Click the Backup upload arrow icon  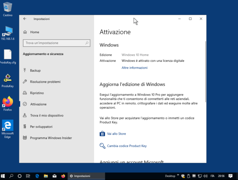25,70
